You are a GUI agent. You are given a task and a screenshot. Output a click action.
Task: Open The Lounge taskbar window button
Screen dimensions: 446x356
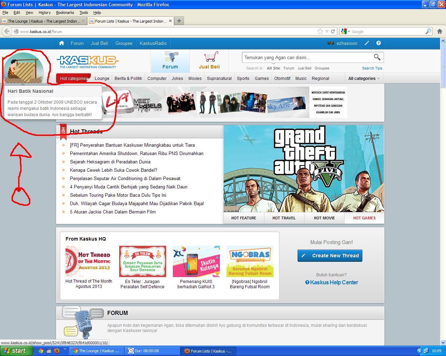tap(97, 351)
